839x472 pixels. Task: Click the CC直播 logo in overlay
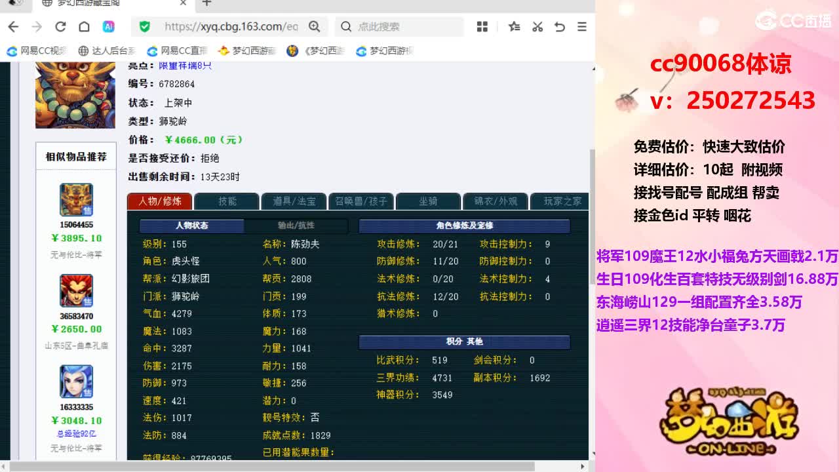click(x=793, y=20)
